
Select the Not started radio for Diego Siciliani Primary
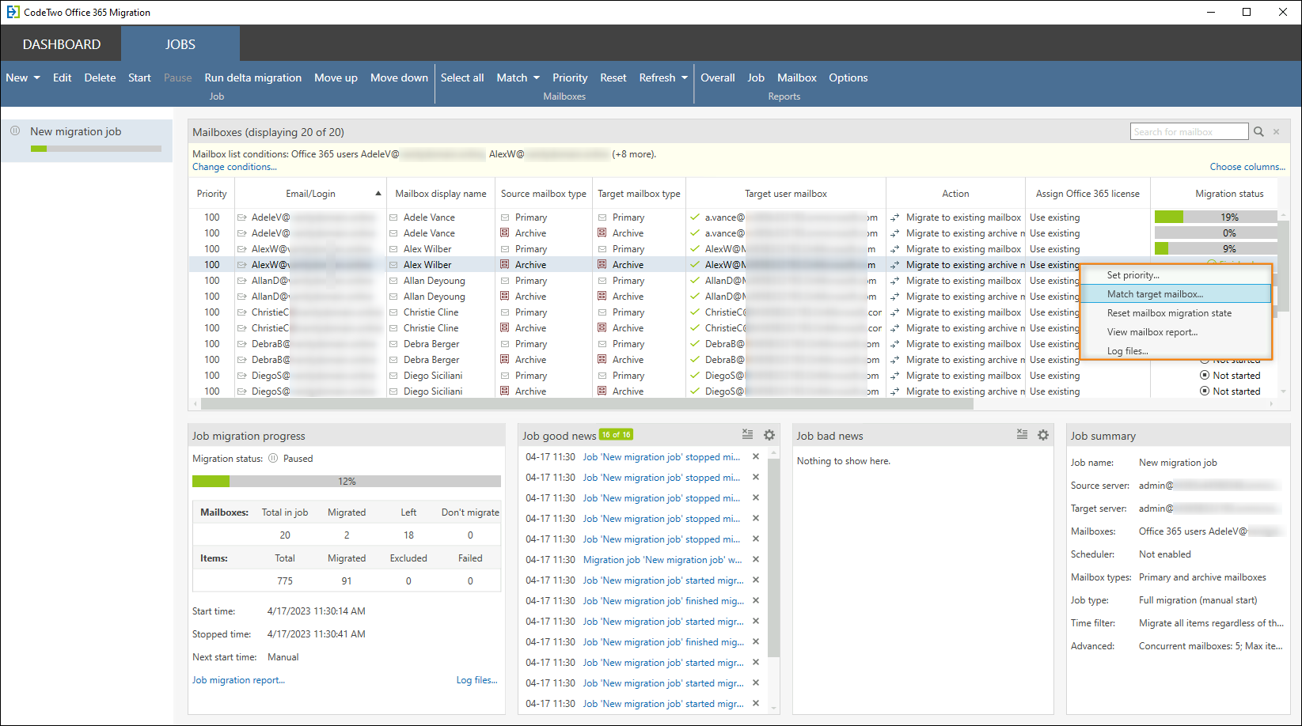pos(1205,375)
